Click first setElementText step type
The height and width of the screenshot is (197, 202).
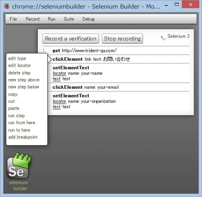(x=71, y=68)
